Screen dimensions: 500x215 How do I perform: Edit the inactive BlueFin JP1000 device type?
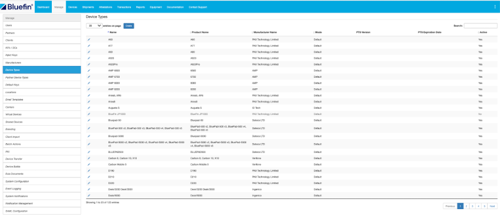tap(89, 114)
